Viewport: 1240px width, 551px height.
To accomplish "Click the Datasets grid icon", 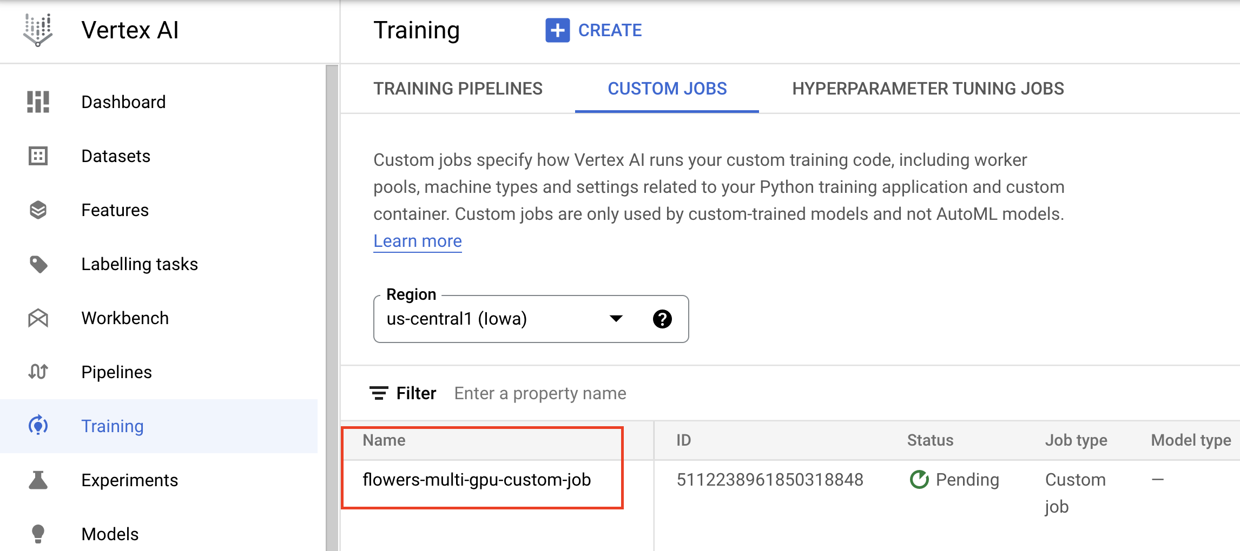I will click(38, 156).
